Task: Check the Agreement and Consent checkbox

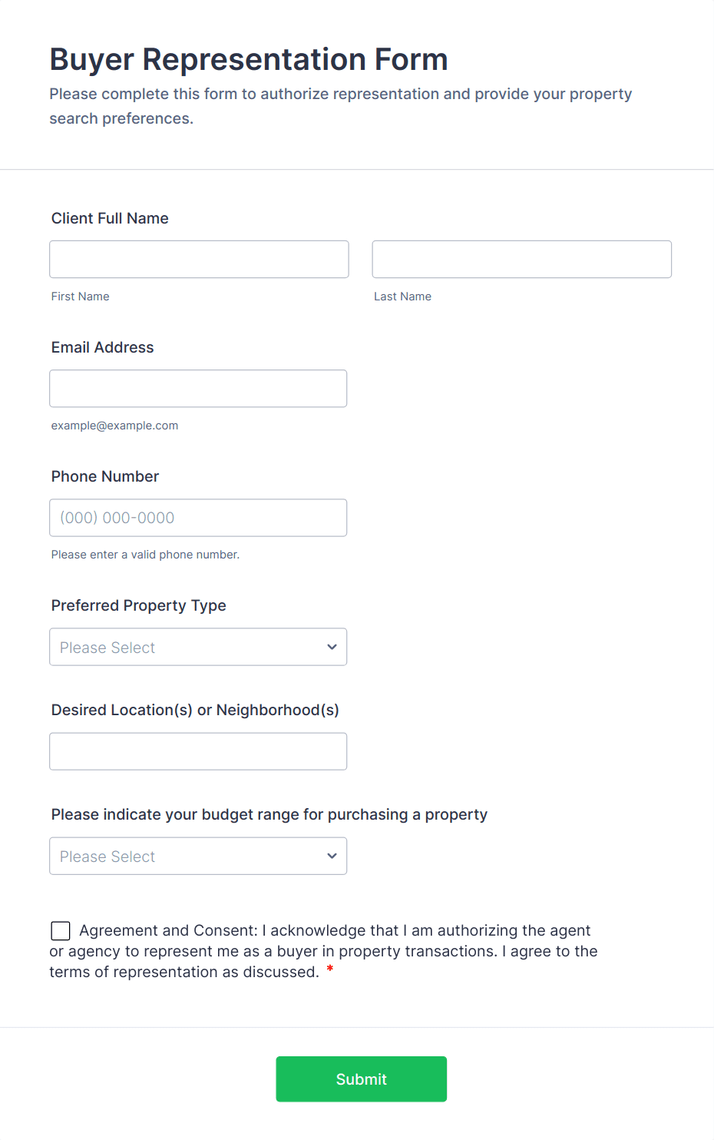Action: 61,931
